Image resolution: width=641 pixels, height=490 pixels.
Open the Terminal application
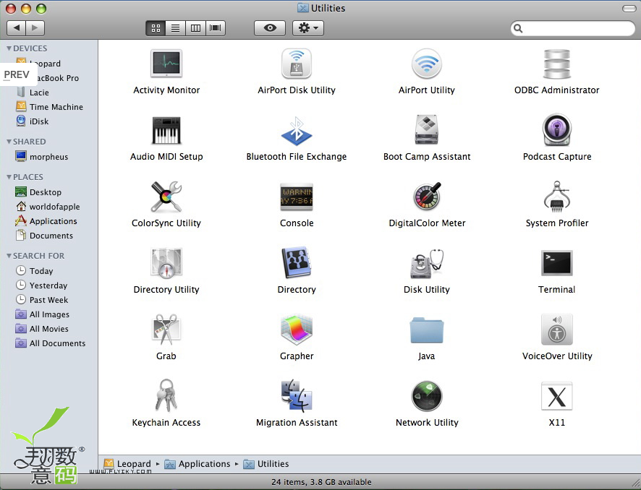[557, 263]
